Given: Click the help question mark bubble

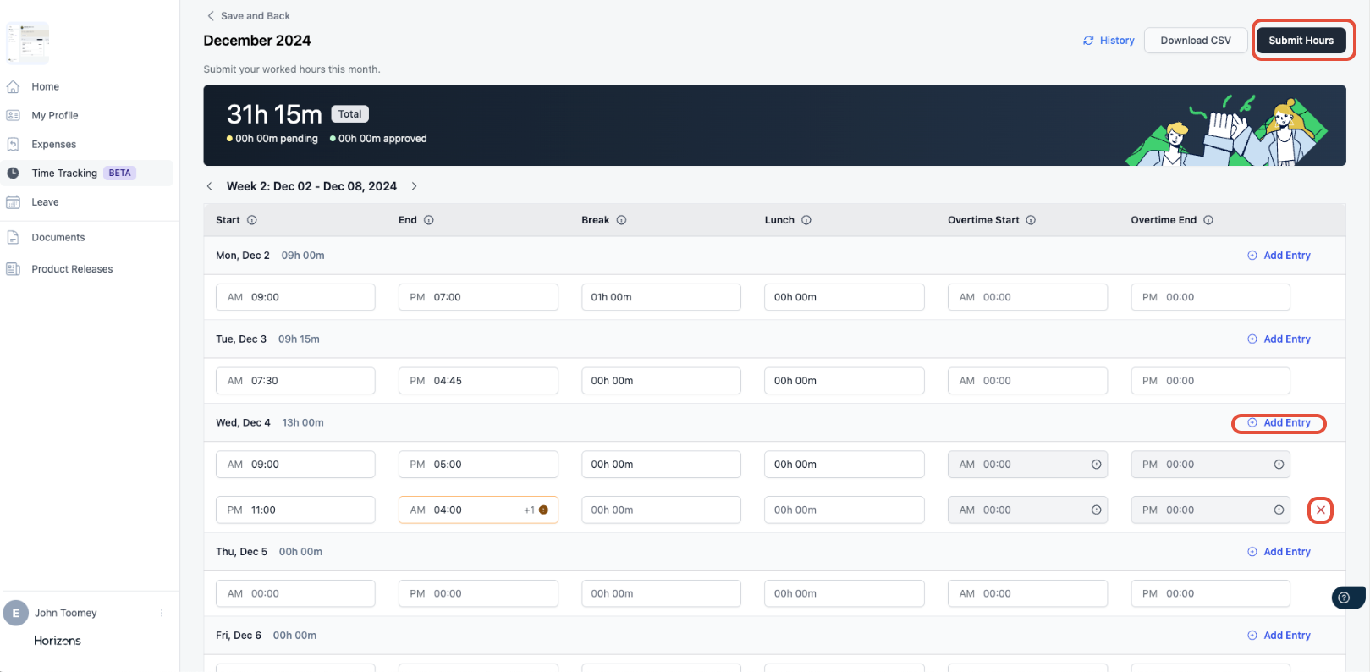Looking at the screenshot, I should (1345, 598).
